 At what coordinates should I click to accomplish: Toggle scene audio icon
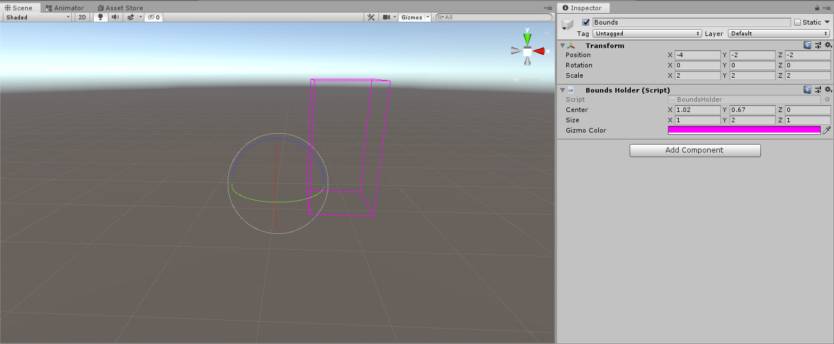(116, 17)
